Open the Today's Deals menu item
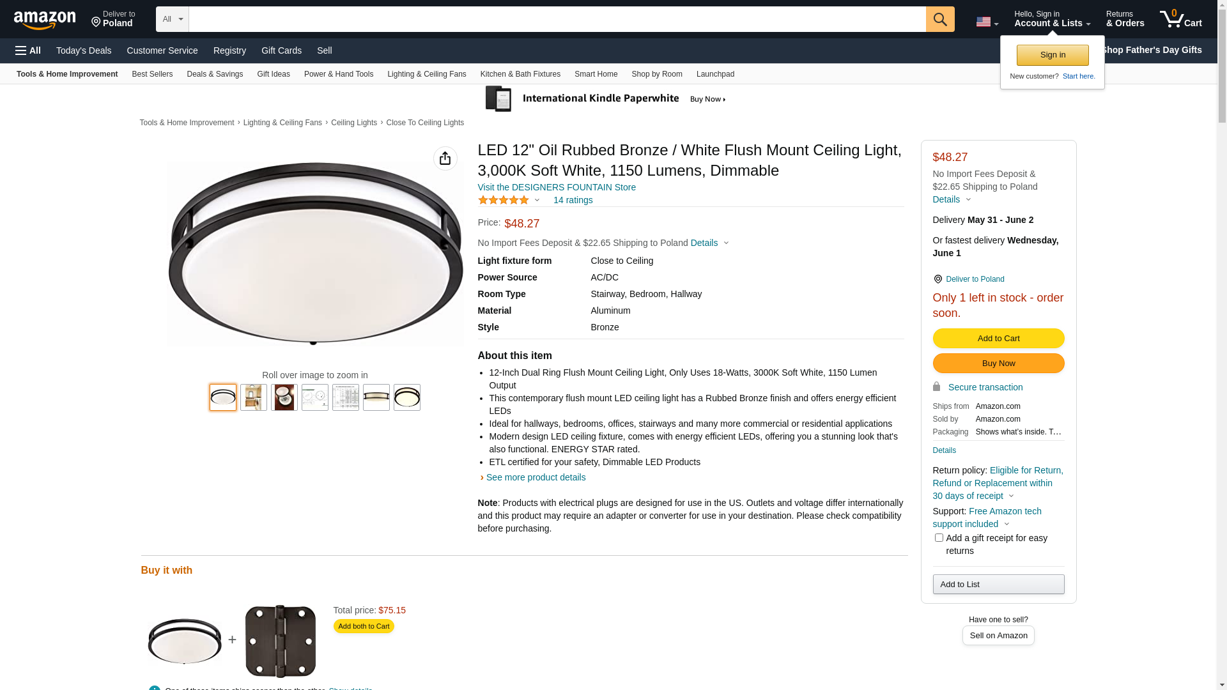 [84, 50]
